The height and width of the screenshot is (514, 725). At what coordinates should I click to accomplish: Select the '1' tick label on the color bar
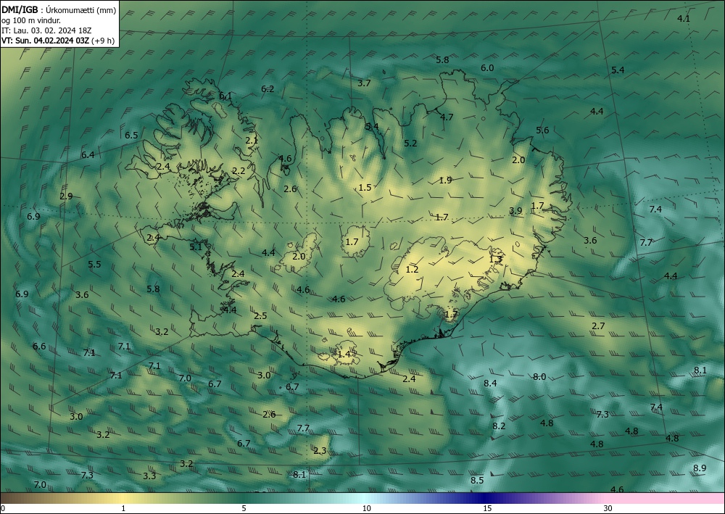pyautogui.click(x=123, y=508)
